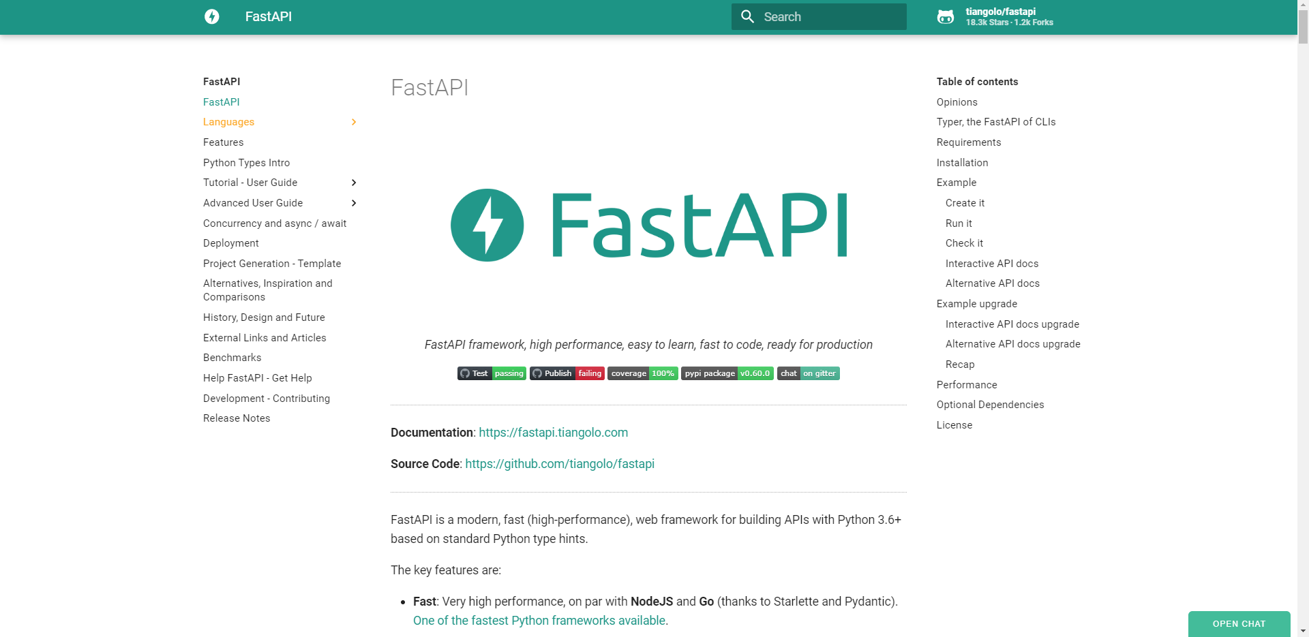Select the active FastAPI link in sidebar
The image size is (1309, 637).
pos(222,102)
